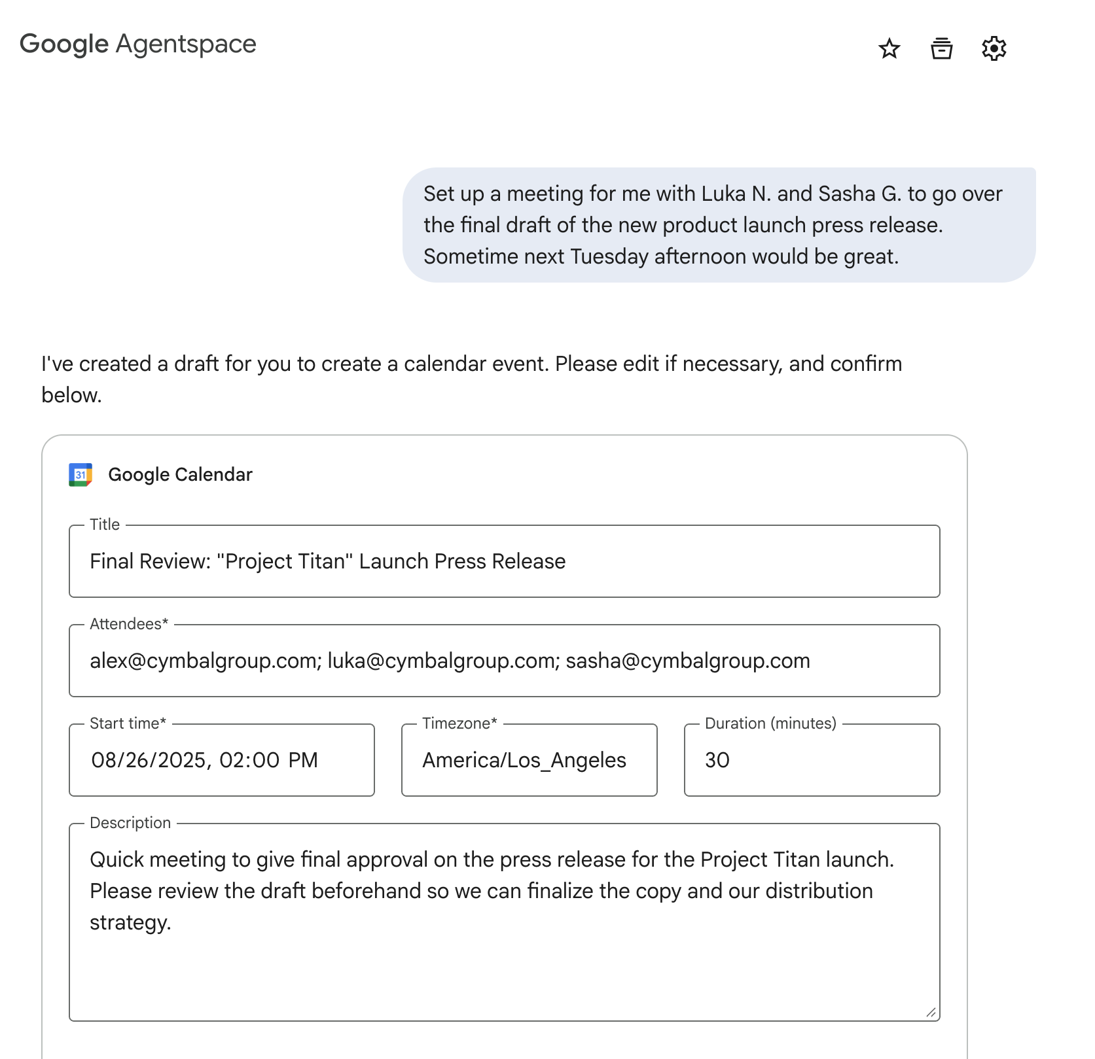Click the Google Agentspace logo
1095x1059 pixels.
pos(138,44)
